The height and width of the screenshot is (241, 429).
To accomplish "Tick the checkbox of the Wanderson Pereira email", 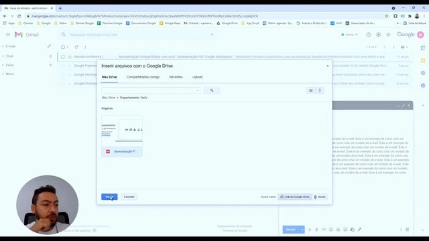I will (63, 57).
